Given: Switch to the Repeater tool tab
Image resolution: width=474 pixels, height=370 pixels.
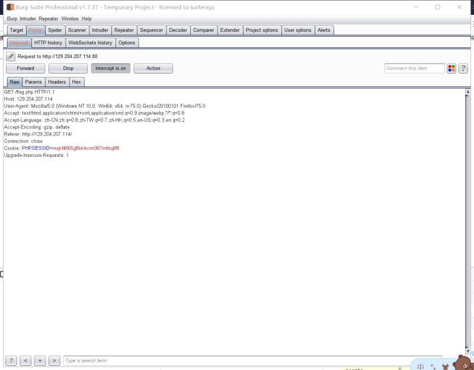Looking at the screenshot, I should click(124, 30).
